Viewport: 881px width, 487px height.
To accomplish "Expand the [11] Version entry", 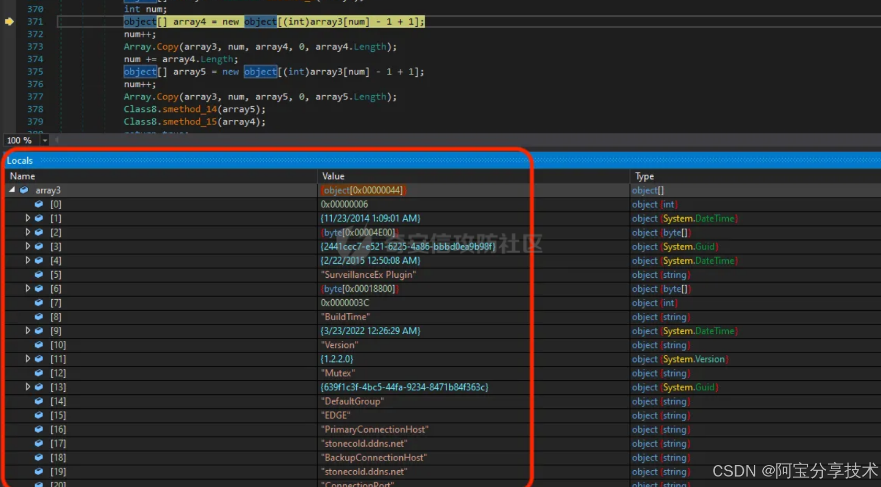I will pos(28,359).
